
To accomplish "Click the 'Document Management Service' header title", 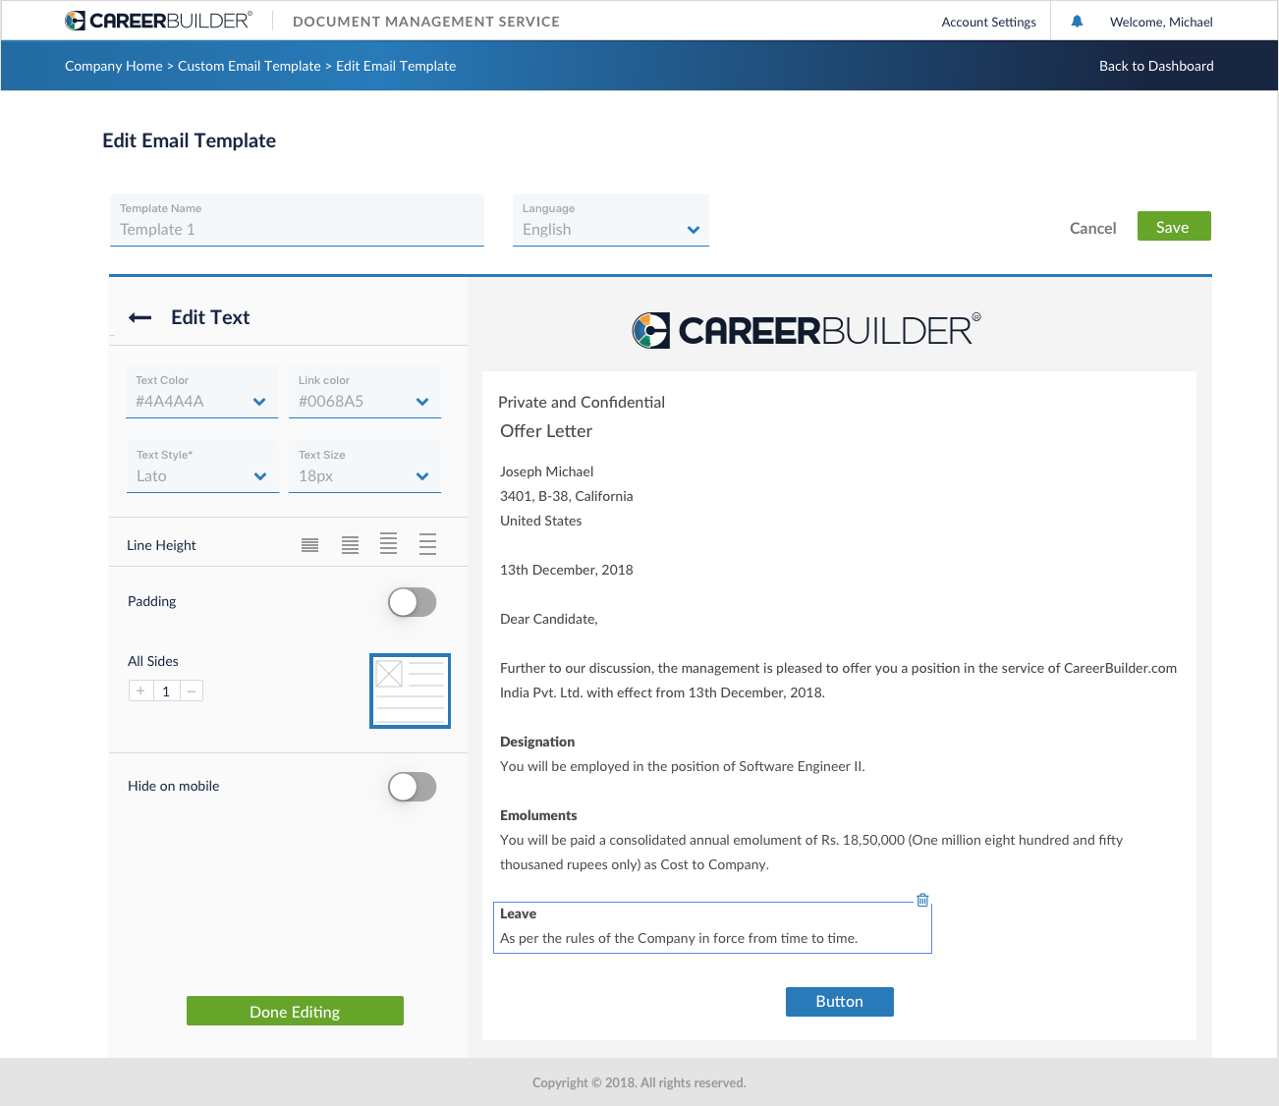I will [426, 22].
